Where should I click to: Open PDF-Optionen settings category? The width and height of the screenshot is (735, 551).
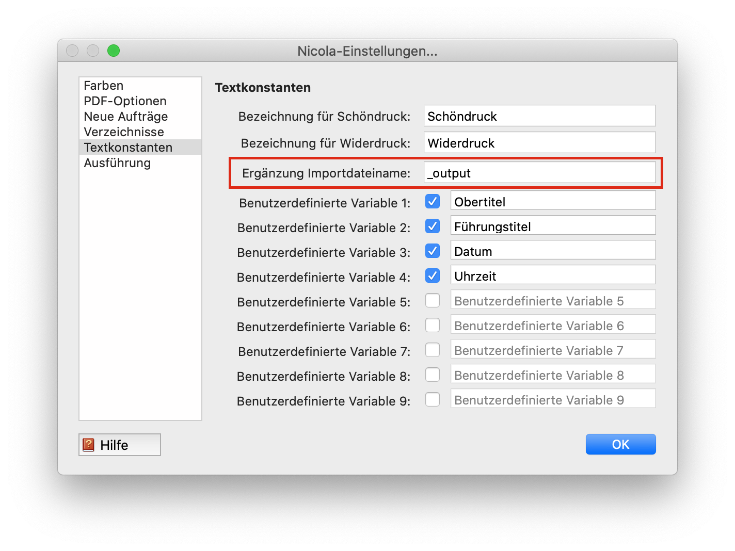pos(140,101)
